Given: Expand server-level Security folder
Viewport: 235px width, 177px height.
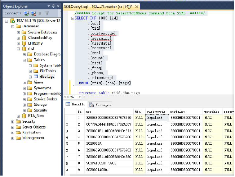Looking at the screenshot, I should 13,122.
